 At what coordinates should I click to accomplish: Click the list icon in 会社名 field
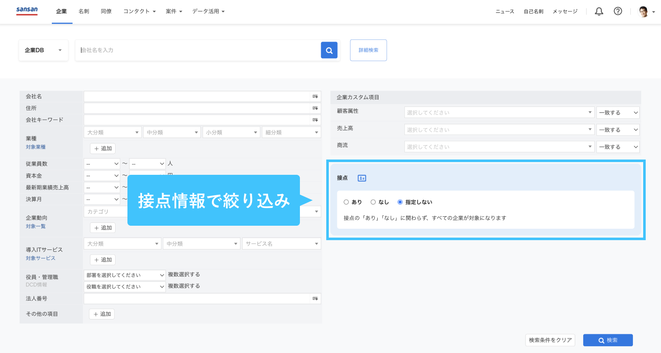click(315, 96)
